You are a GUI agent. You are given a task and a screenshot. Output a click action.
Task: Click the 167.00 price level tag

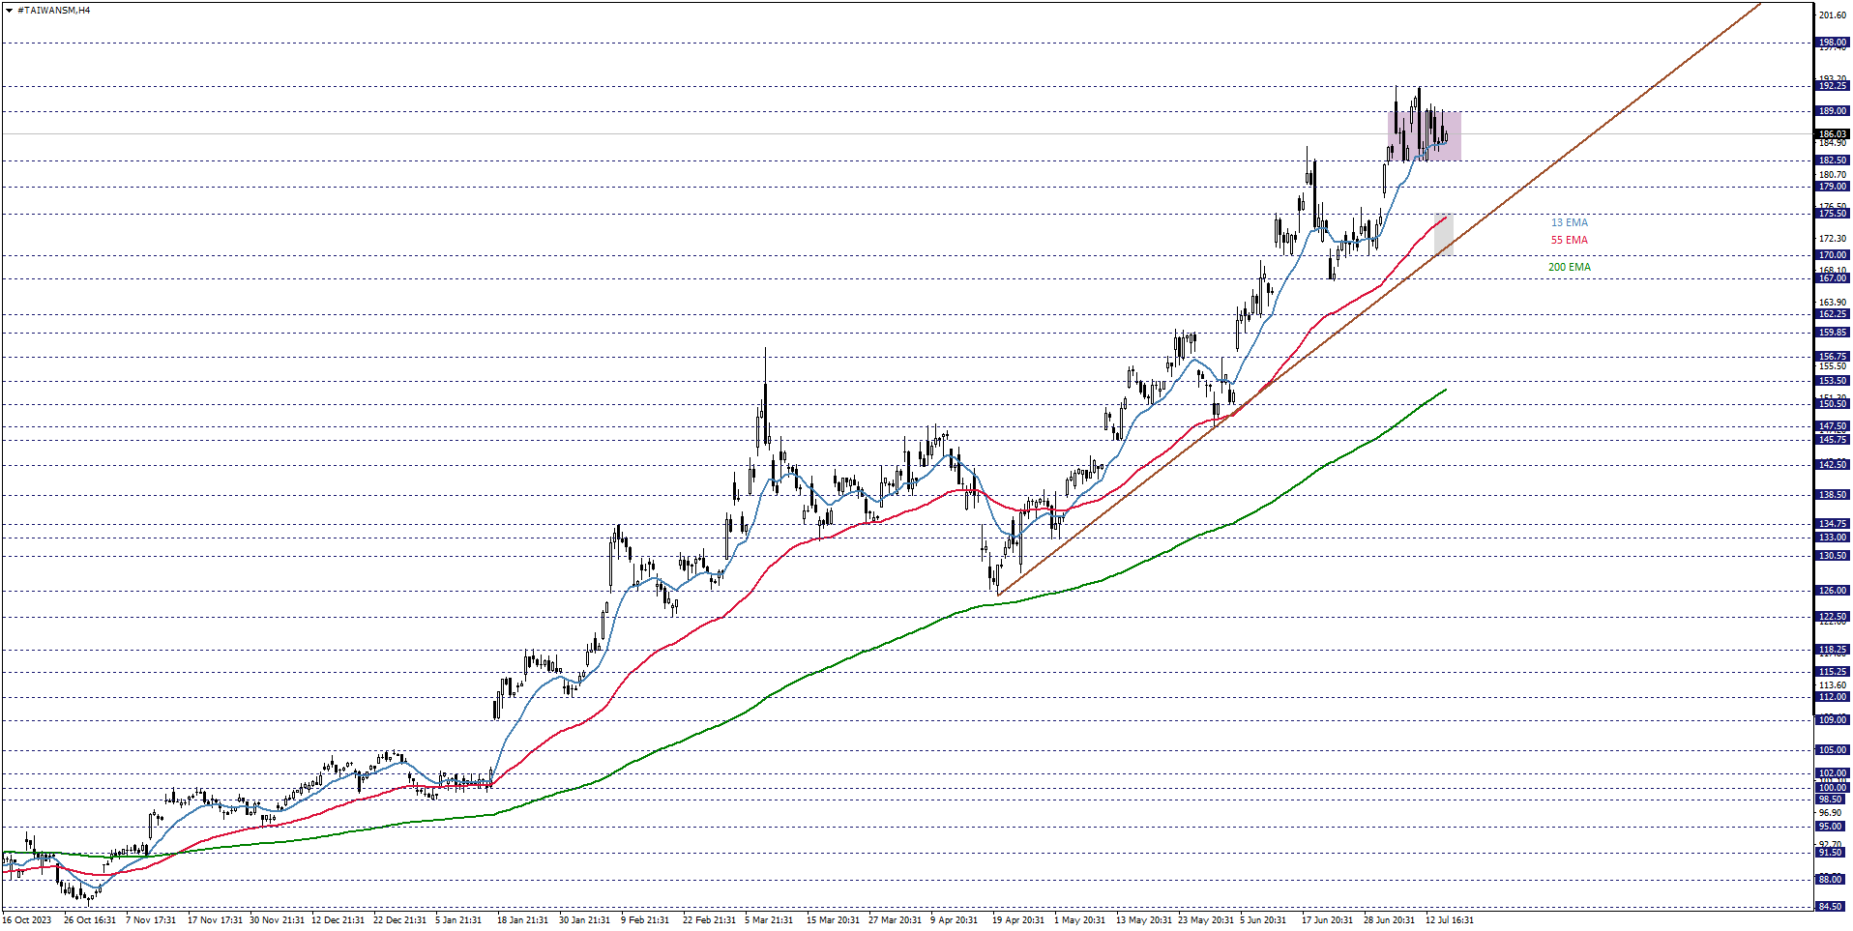[x=1833, y=278]
